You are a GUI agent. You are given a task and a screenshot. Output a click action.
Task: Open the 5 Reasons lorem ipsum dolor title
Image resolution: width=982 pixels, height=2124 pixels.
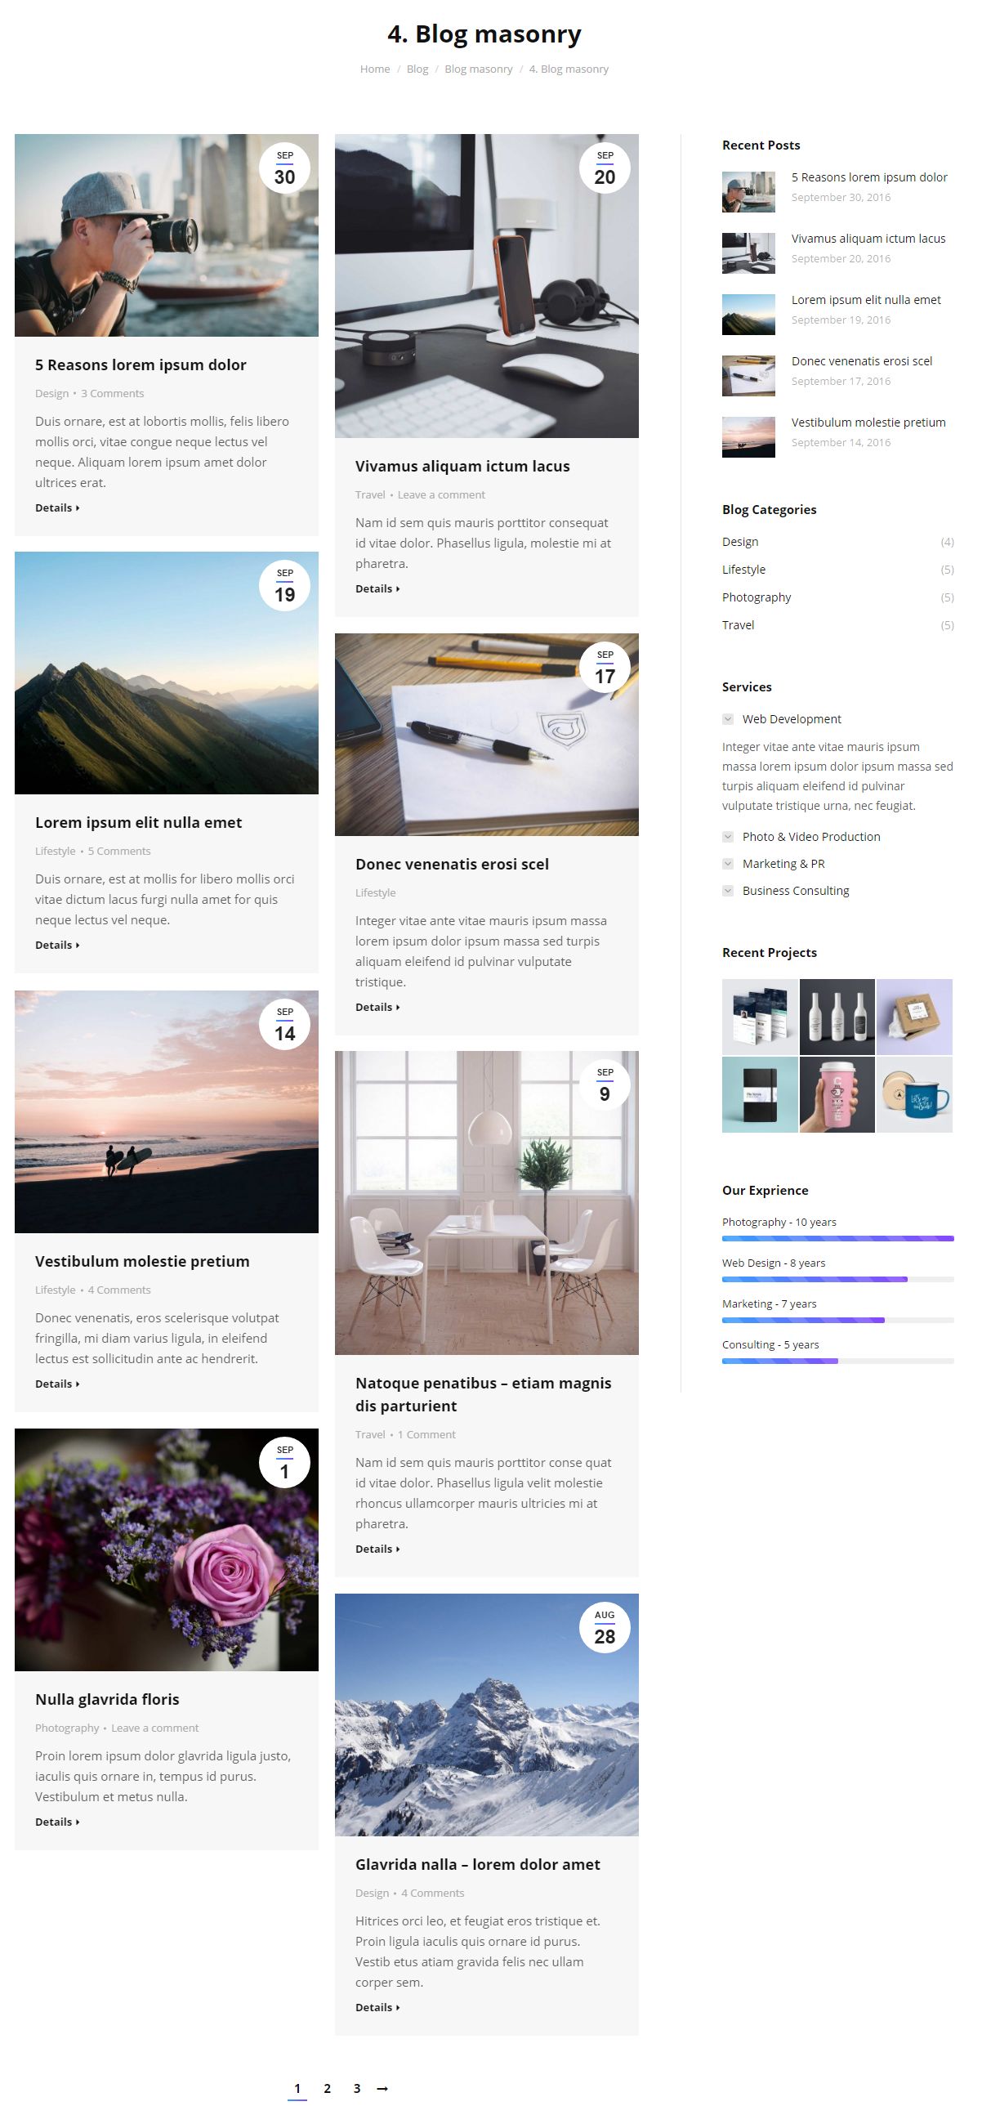[x=141, y=365]
